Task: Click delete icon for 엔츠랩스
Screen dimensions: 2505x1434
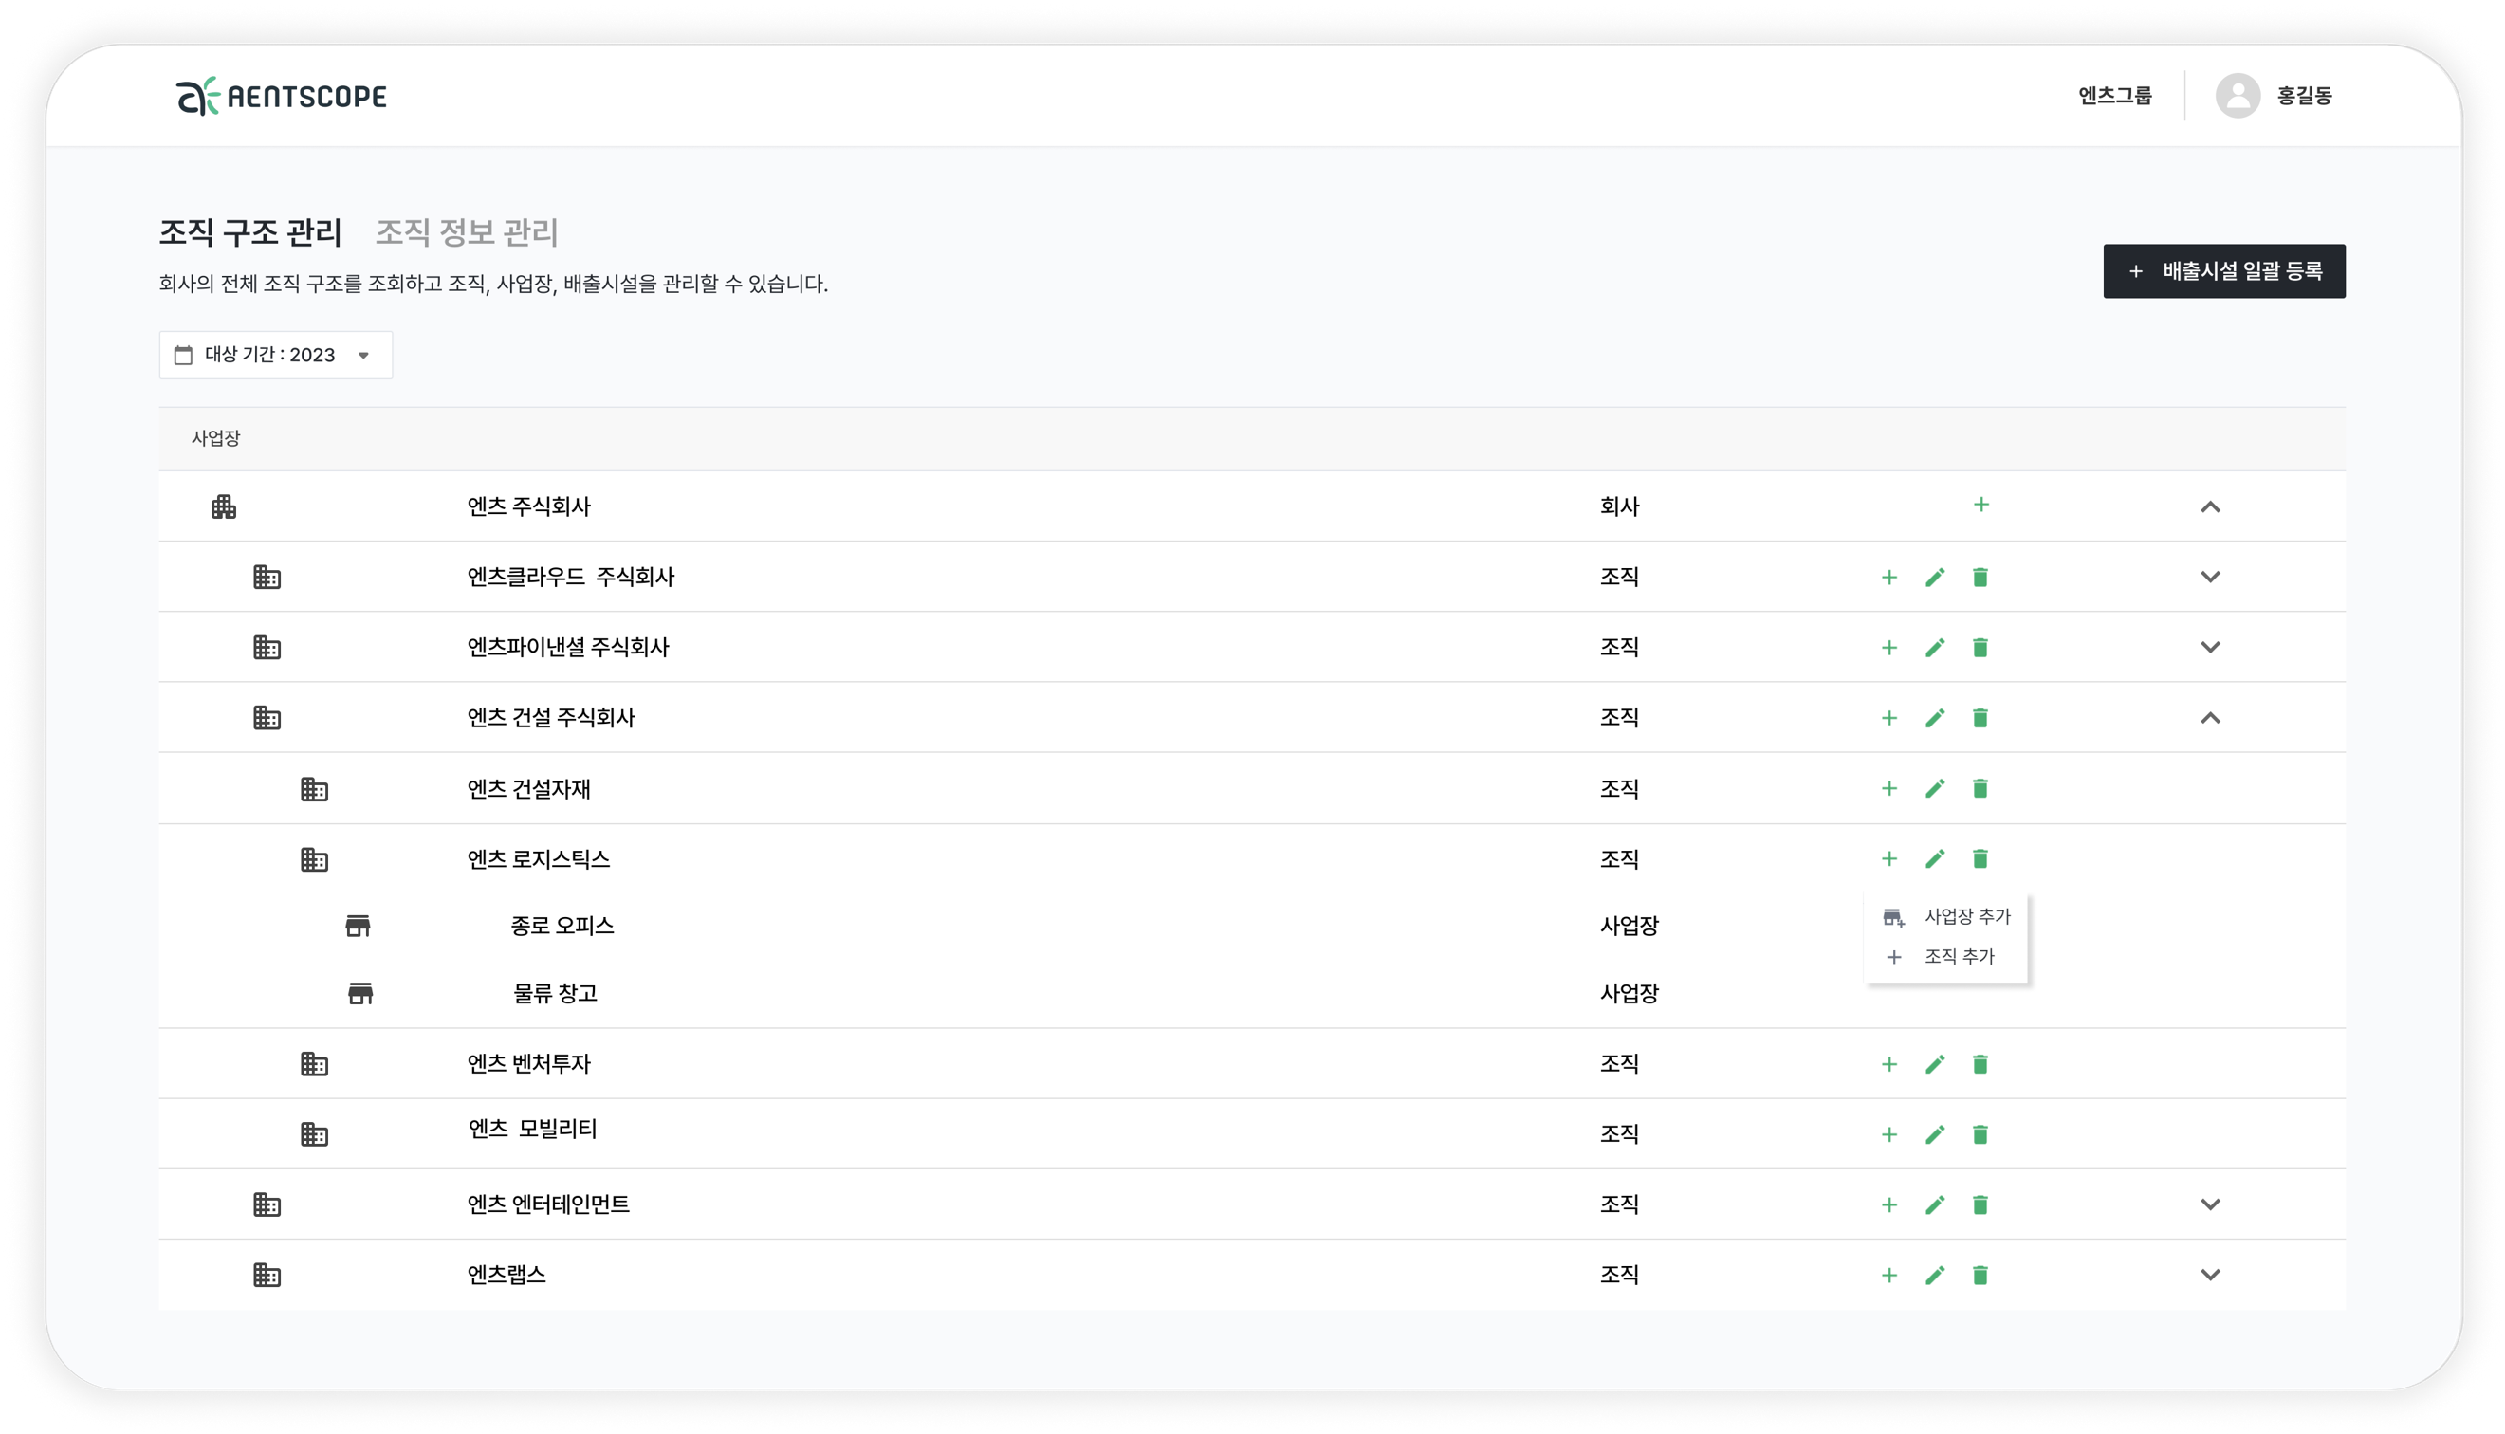Action: pos(1980,1276)
